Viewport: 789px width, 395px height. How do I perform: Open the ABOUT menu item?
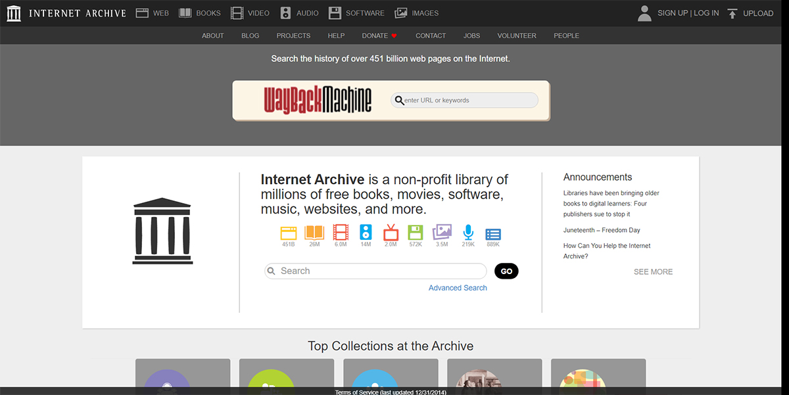tap(213, 35)
